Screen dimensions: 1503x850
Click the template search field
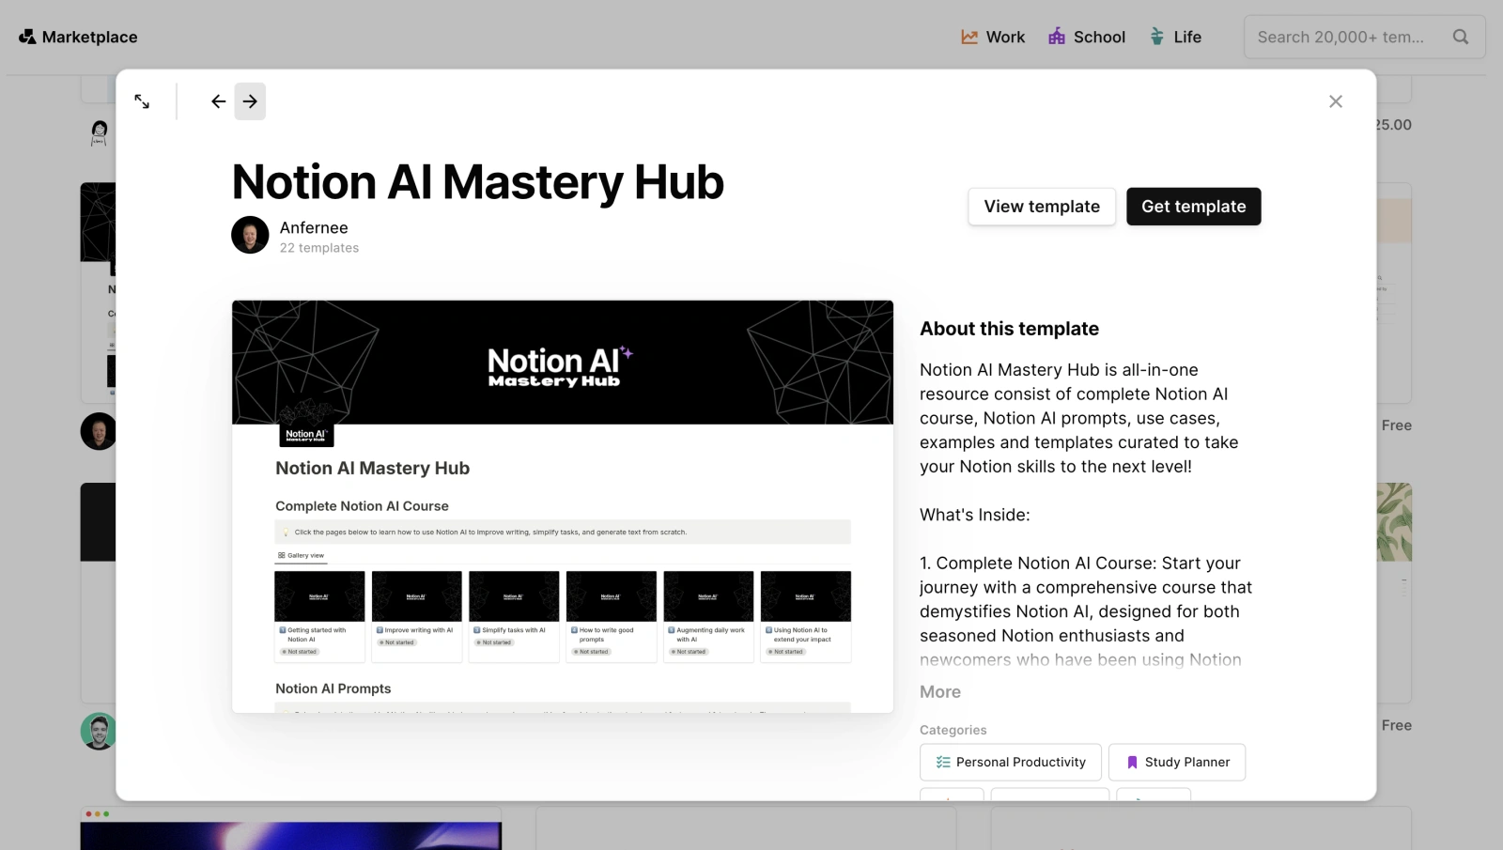click(1340, 37)
